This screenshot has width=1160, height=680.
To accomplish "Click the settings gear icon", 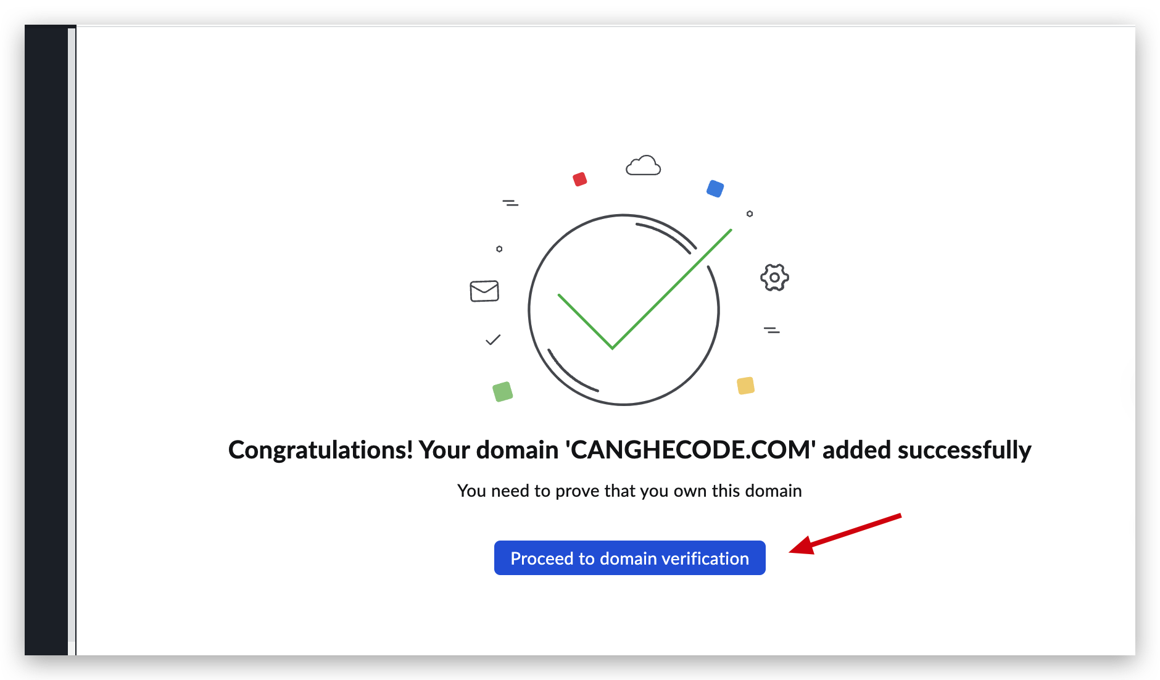I will pyautogui.click(x=774, y=278).
